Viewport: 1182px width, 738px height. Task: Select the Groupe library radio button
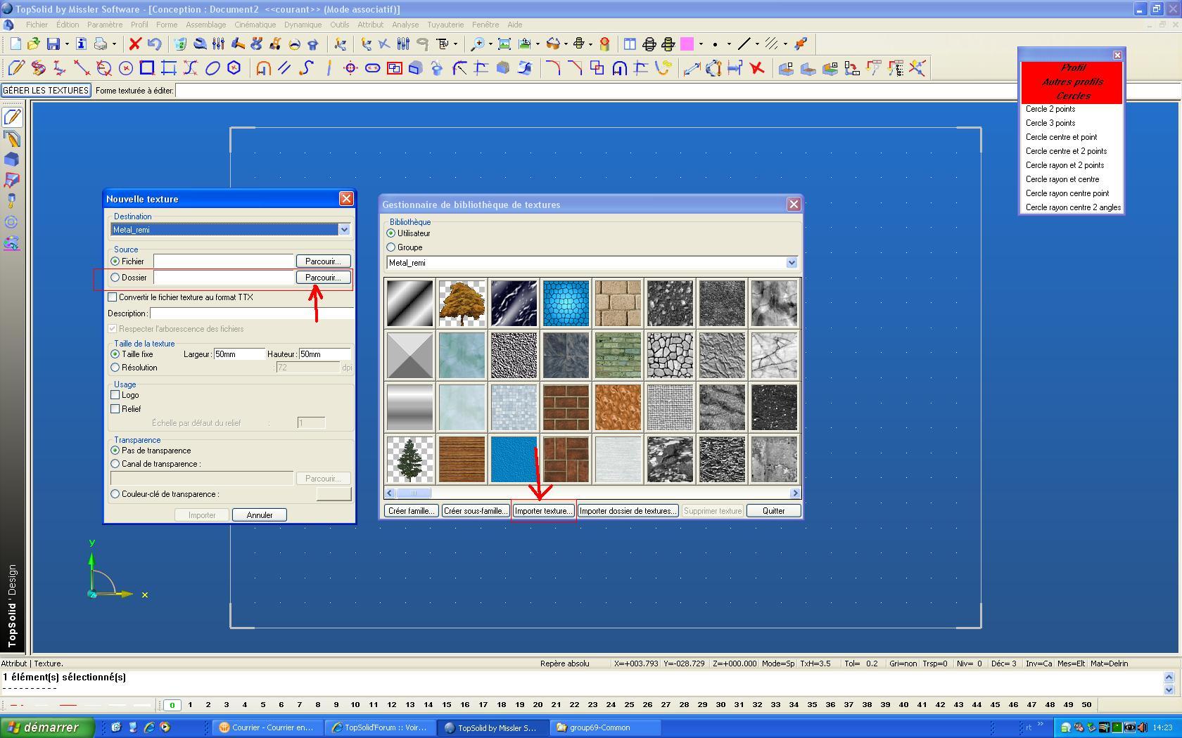coord(391,247)
